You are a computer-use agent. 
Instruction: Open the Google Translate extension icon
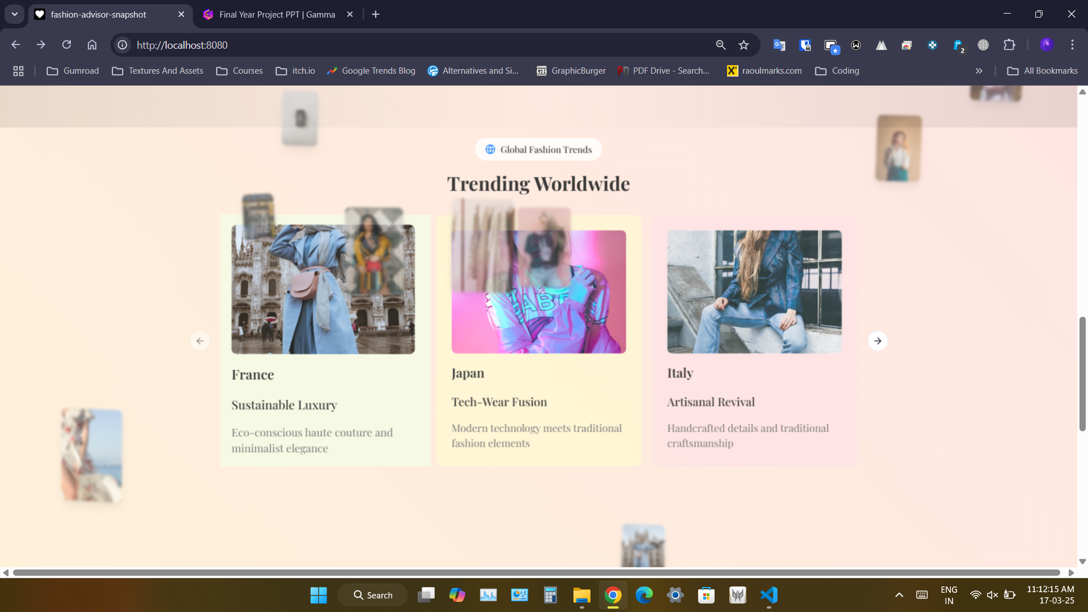click(779, 45)
